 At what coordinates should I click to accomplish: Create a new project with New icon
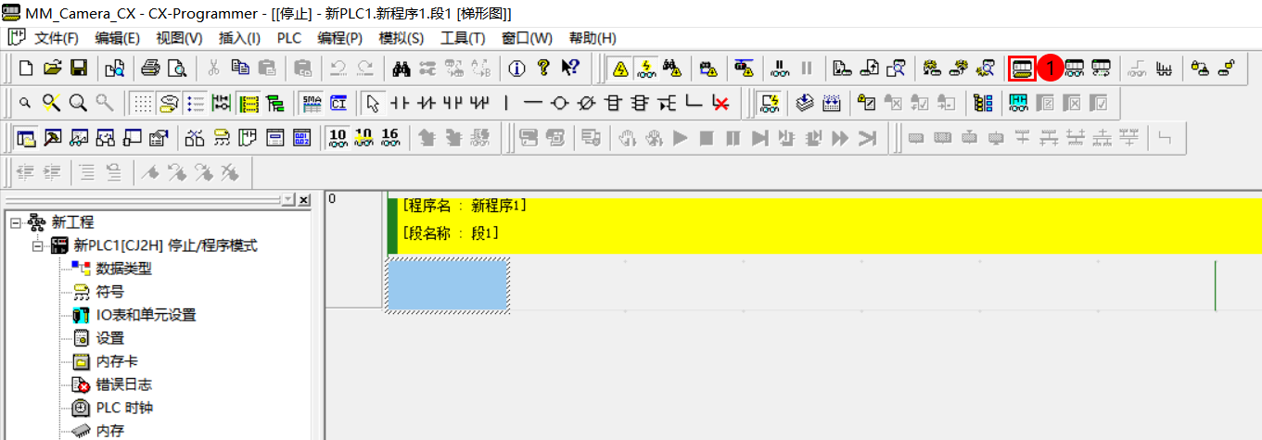click(x=26, y=68)
